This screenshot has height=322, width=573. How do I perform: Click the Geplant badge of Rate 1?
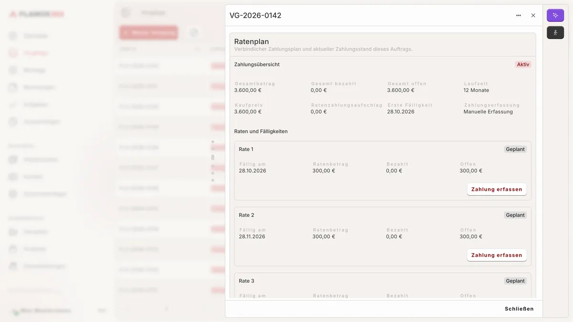point(515,149)
